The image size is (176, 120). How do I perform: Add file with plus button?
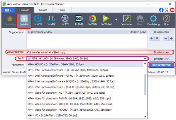pos(171,38)
